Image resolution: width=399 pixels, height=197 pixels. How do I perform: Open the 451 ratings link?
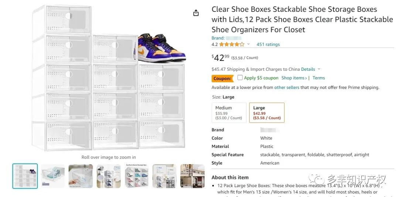pyautogui.click(x=268, y=44)
